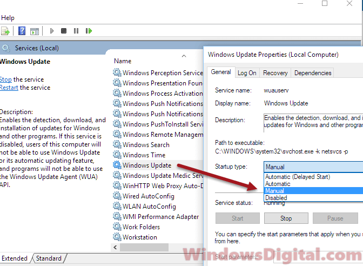Screen dimensions: 363x266
Task: Click gear icon beside Workstation
Action: pos(117,237)
